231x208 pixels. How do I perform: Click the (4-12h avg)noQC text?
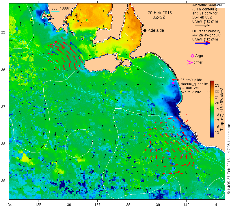[x=206, y=35]
